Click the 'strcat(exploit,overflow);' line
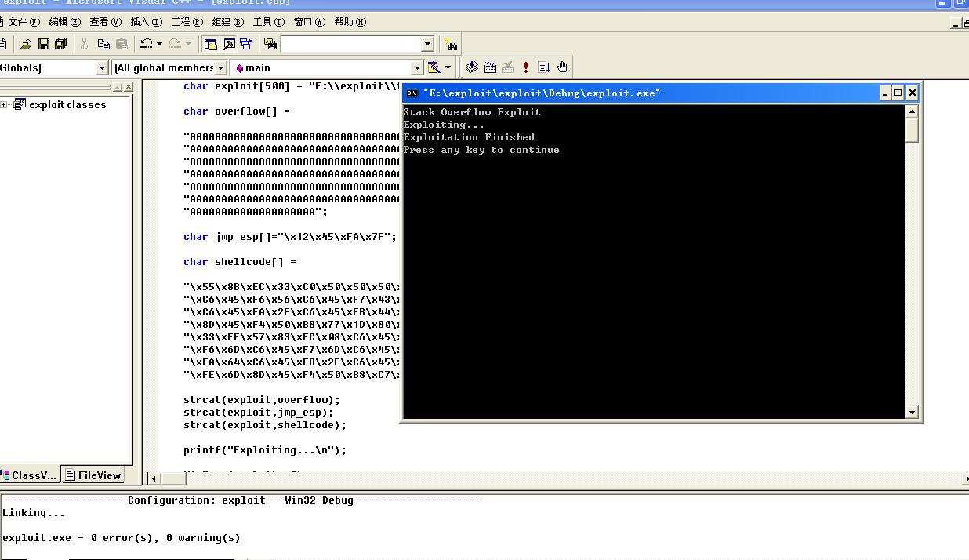This screenshot has height=560, width=969. [x=262, y=400]
